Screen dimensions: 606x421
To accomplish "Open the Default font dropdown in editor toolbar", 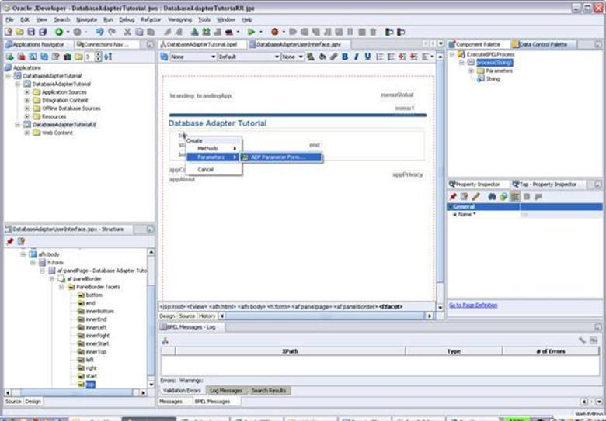I will click(x=249, y=57).
